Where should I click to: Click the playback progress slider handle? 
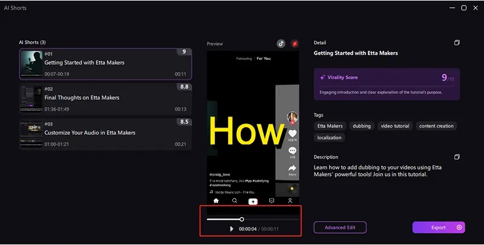coord(241,219)
